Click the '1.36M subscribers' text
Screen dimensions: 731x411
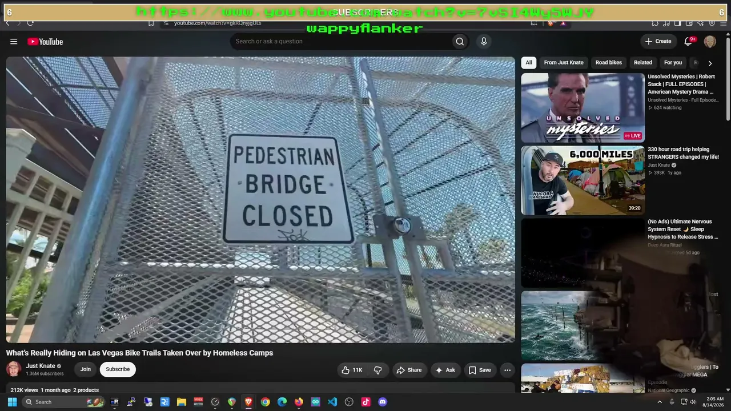pos(45,374)
